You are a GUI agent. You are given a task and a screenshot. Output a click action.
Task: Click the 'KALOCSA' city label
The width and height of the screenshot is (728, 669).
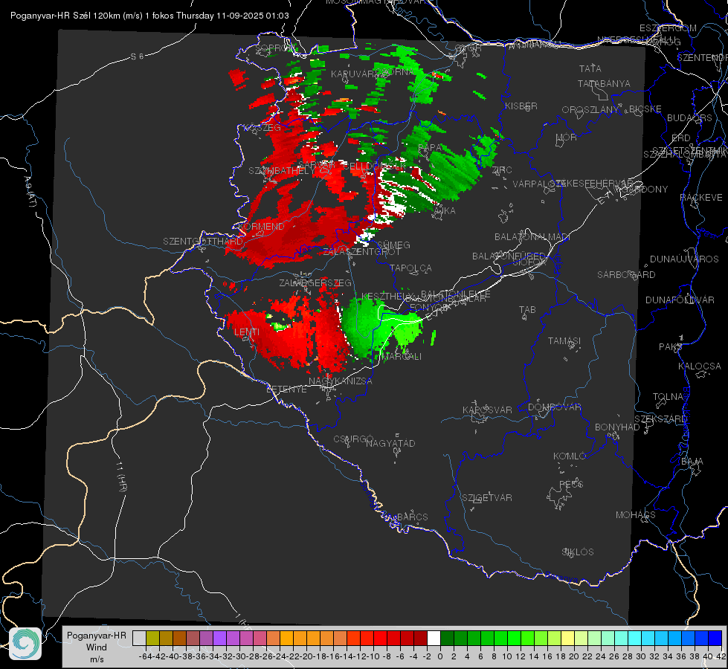pyautogui.click(x=699, y=366)
